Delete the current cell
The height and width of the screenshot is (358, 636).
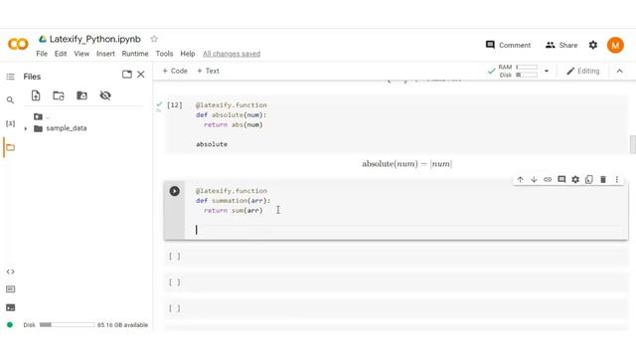click(603, 179)
